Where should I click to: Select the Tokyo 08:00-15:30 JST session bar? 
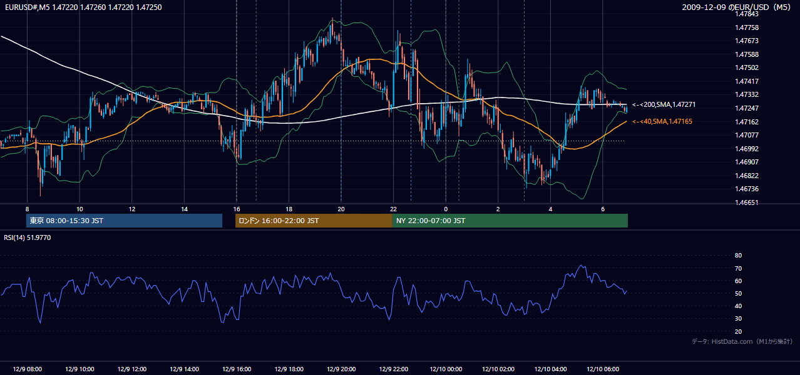[124, 221]
